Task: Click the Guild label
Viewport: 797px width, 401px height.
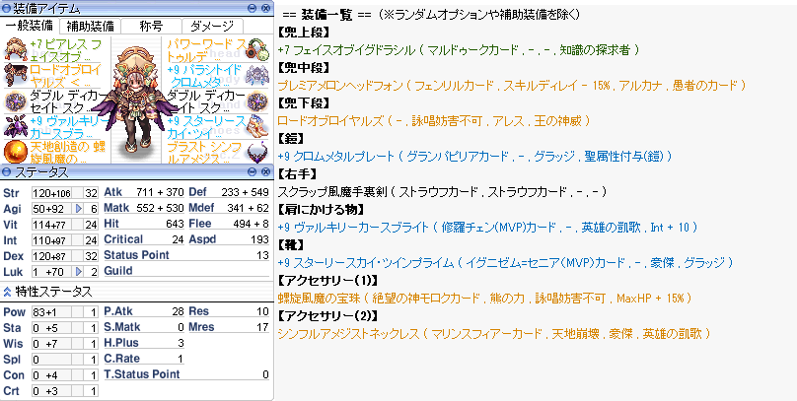Action: pyautogui.click(x=118, y=271)
